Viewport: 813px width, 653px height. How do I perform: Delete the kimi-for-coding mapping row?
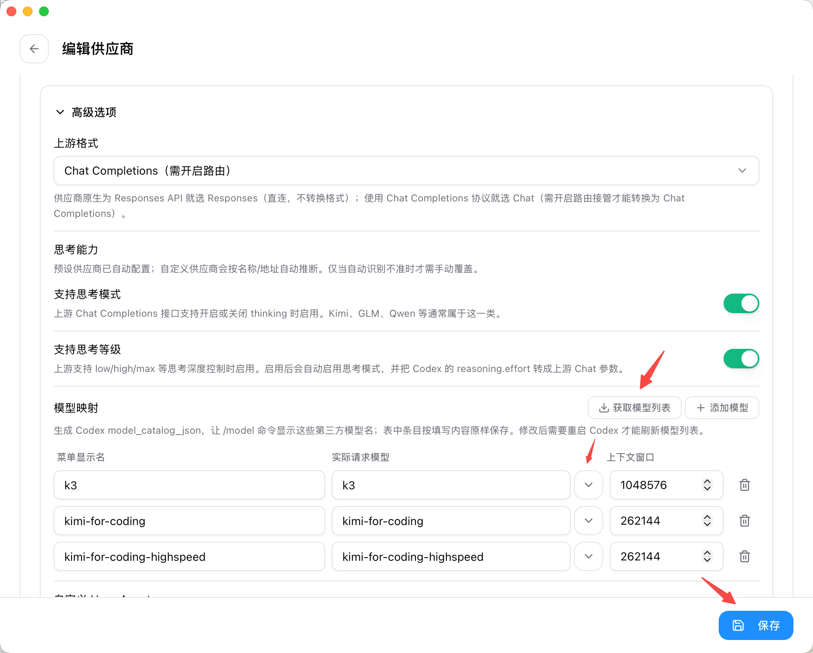[x=744, y=521]
